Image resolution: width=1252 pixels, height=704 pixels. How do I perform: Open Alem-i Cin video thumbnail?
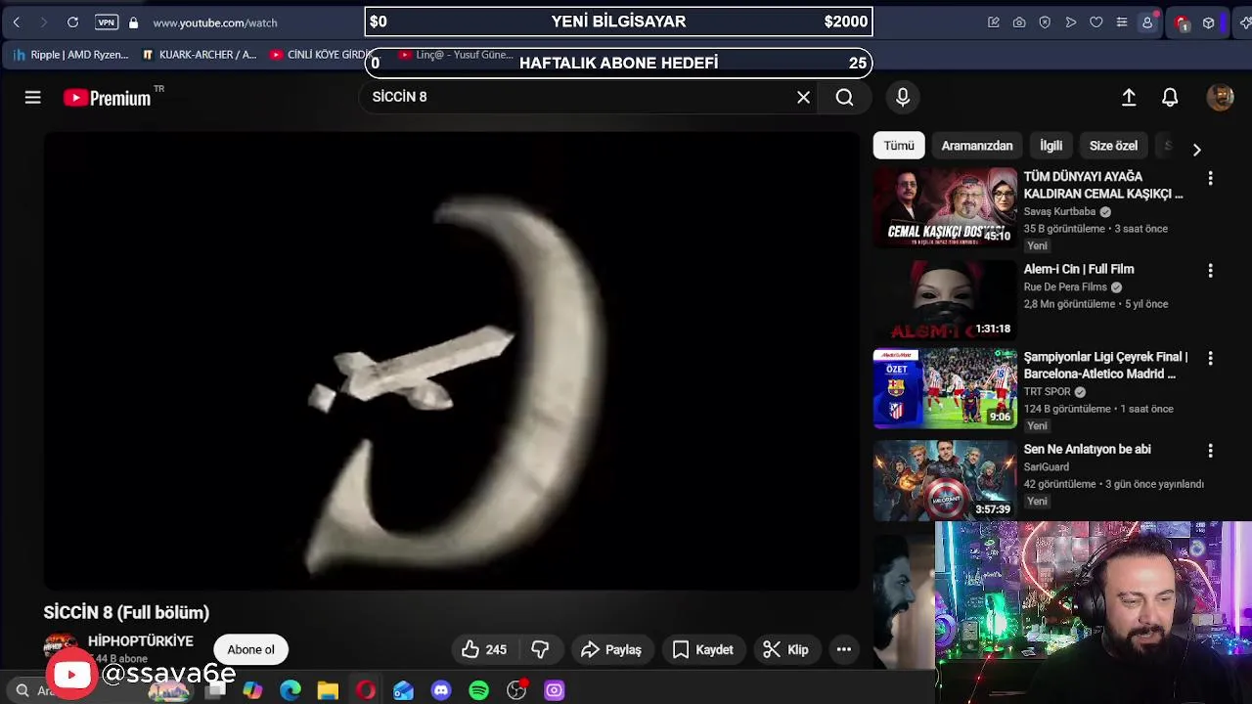pos(945,299)
